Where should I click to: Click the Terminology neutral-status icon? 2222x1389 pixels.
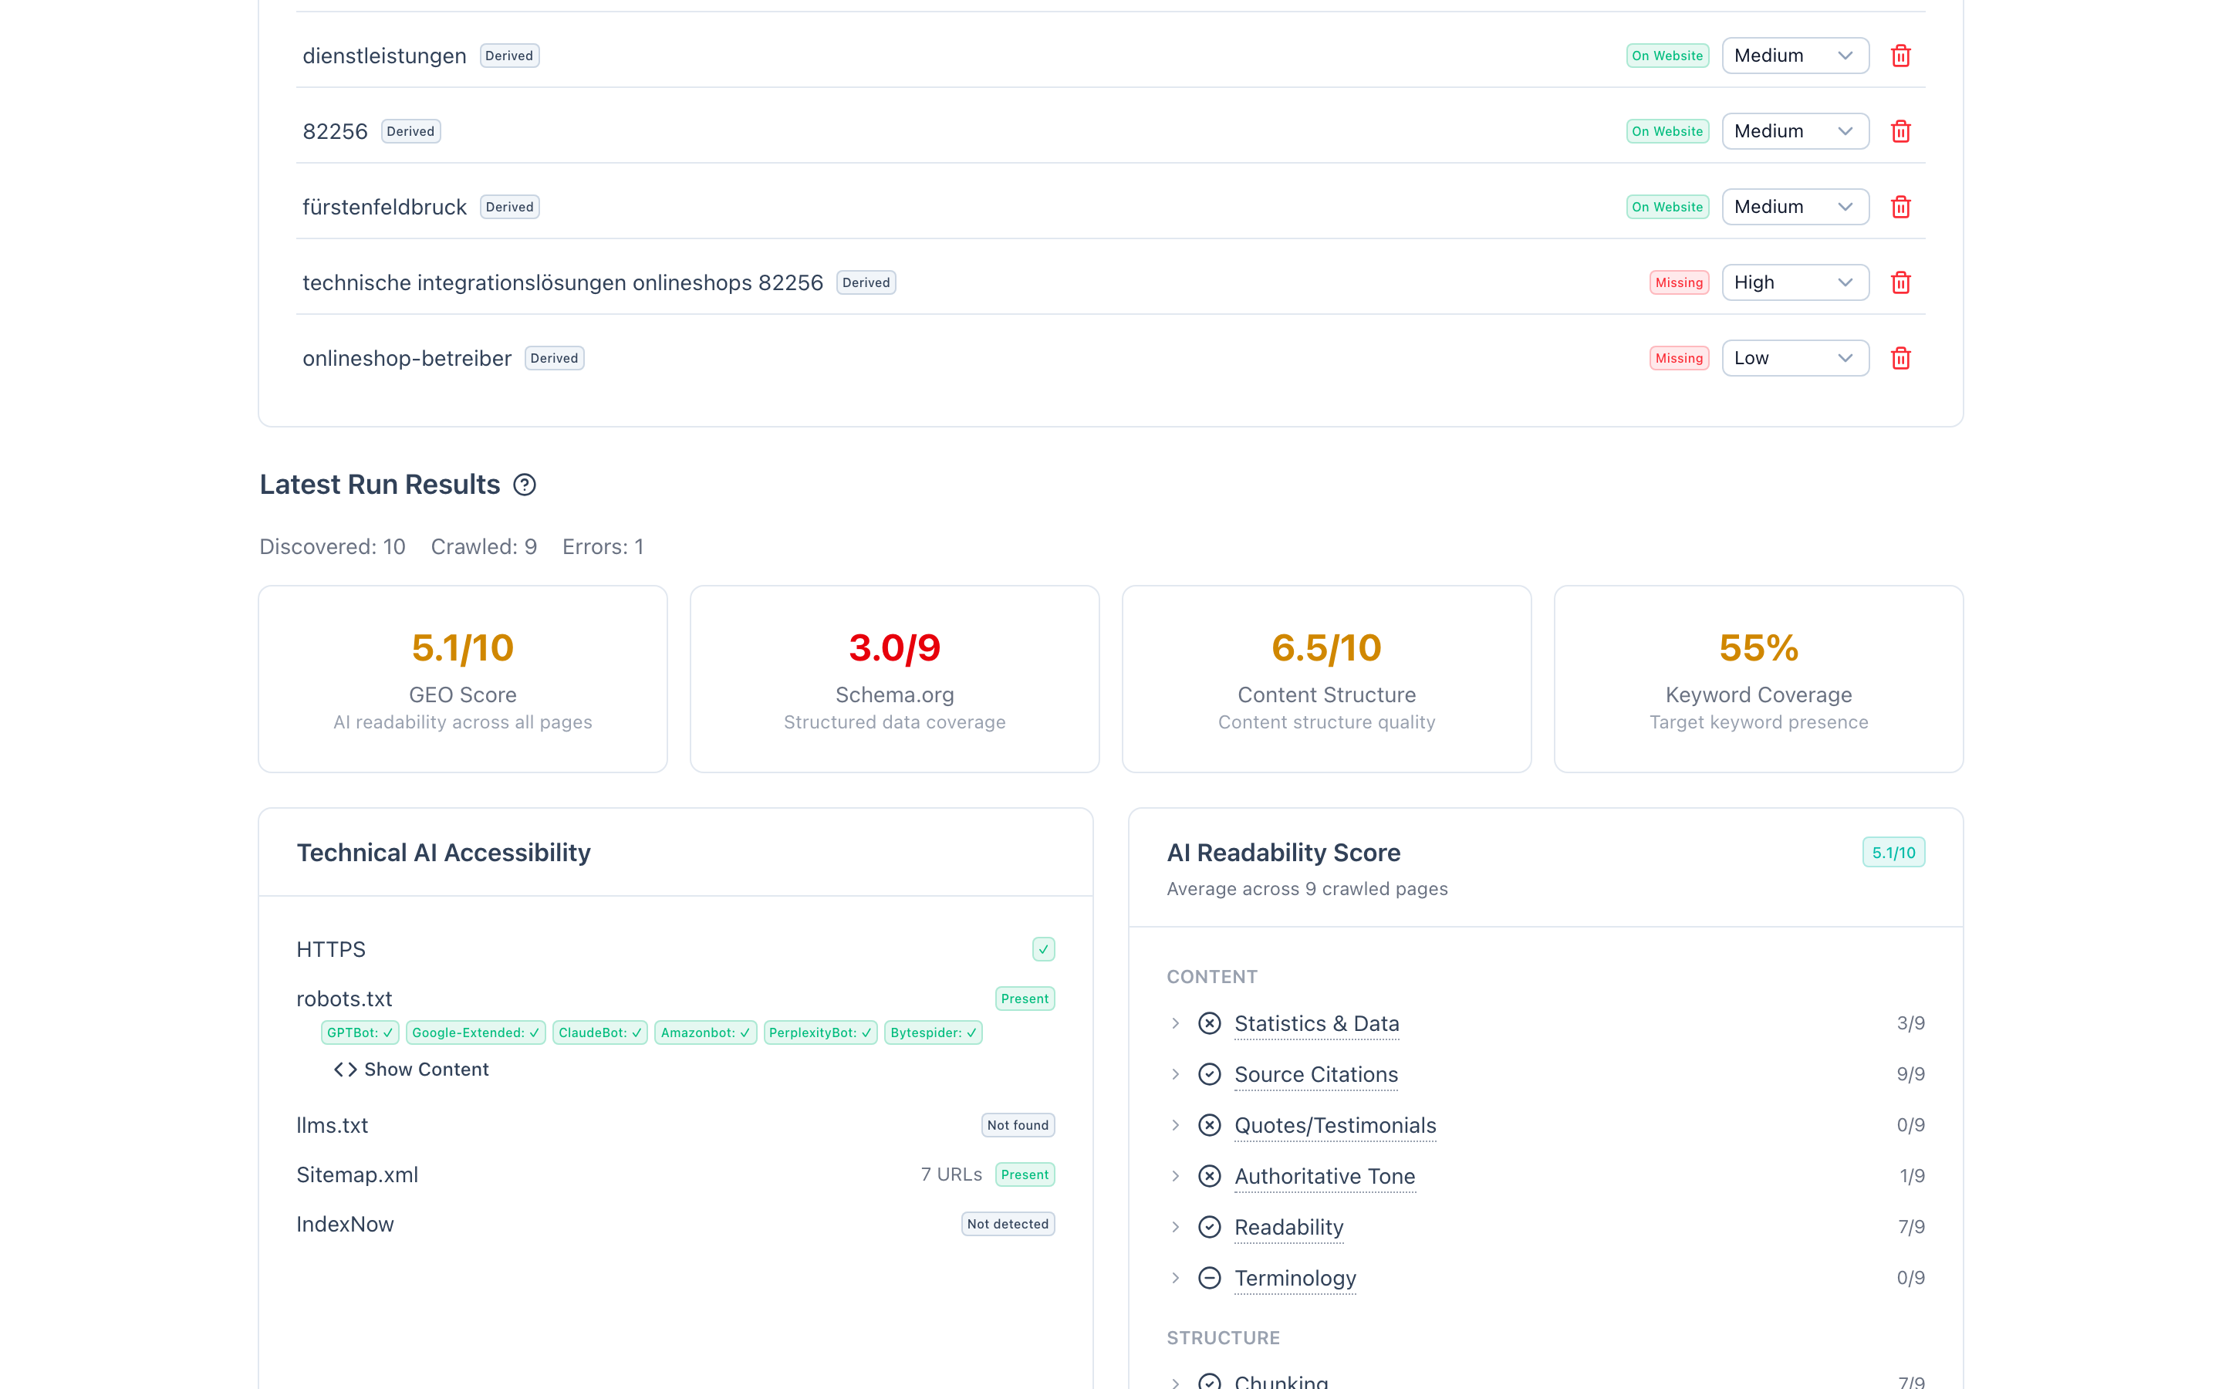[x=1209, y=1278]
